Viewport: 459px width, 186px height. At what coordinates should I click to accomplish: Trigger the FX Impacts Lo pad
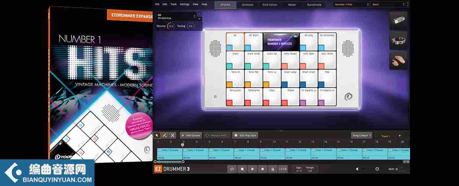click(x=309, y=97)
